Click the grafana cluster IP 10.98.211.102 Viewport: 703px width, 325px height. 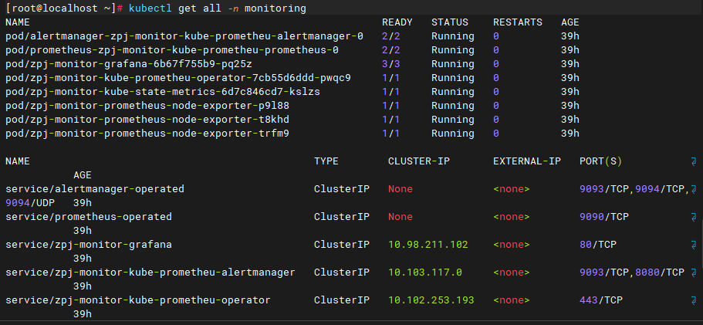(428, 245)
